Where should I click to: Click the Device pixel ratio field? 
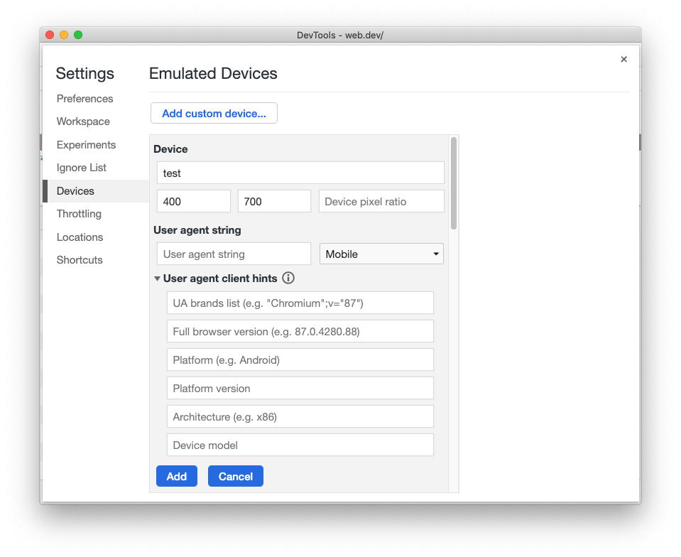[x=381, y=201]
